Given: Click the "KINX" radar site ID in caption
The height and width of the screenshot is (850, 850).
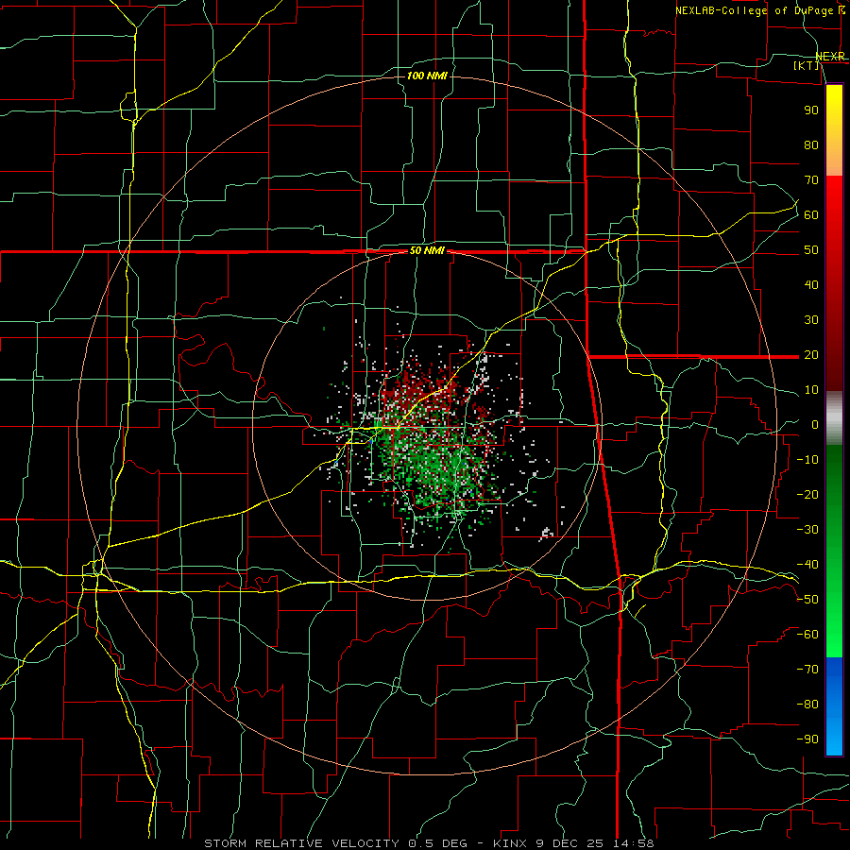Looking at the screenshot, I should [510, 843].
